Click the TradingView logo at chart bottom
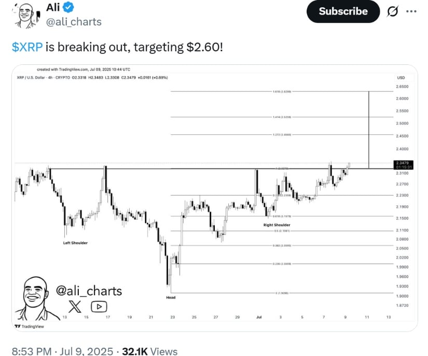Viewport: 428px width, 356px height. tap(30, 326)
